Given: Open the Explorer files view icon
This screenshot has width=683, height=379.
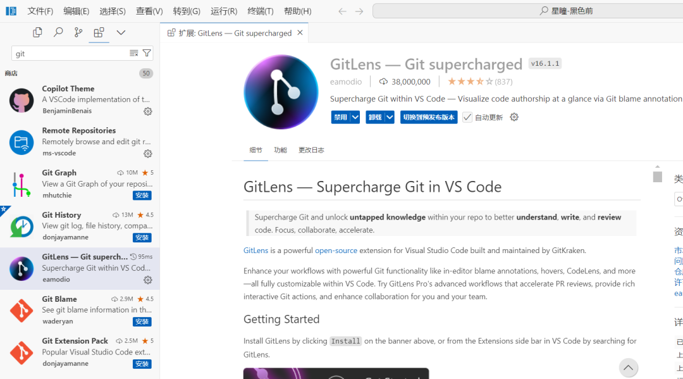Looking at the screenshot, I should (x=37, y=32).
